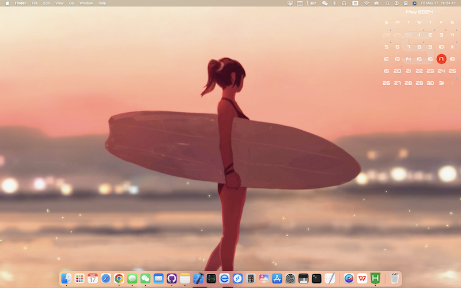Screen dimensions: 461x288
Task: Open the Help menu
Action: coord(103,3)
